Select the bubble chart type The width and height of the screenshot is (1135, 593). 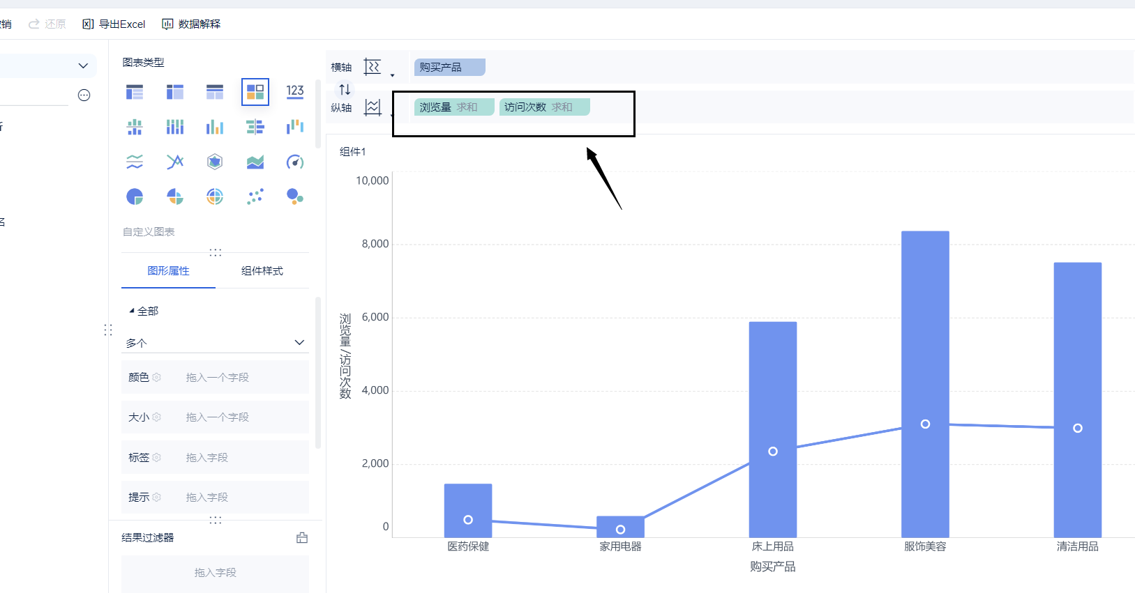pos(295,197)
